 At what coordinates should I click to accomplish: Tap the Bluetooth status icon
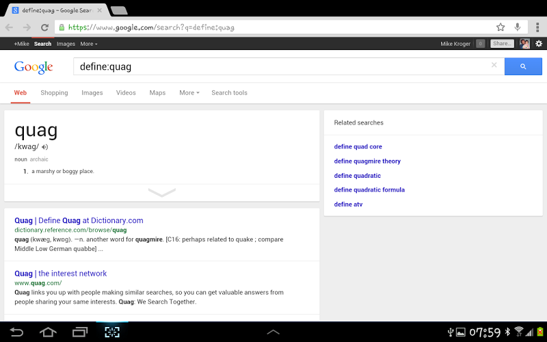pos(508,332)
